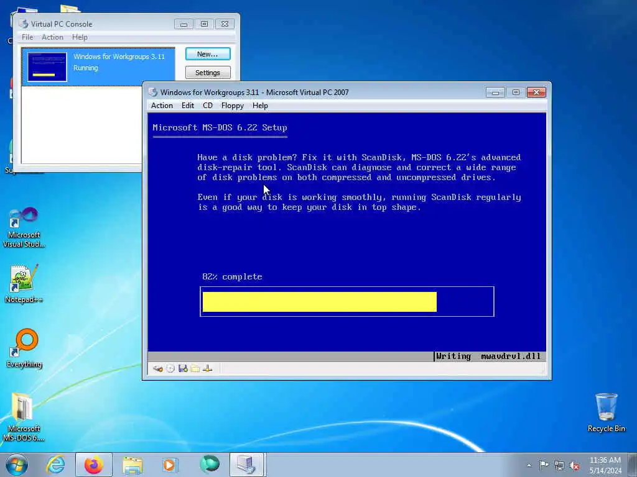
Task: Launch Windows Media Player from taskbar
Action: [170, 465]
